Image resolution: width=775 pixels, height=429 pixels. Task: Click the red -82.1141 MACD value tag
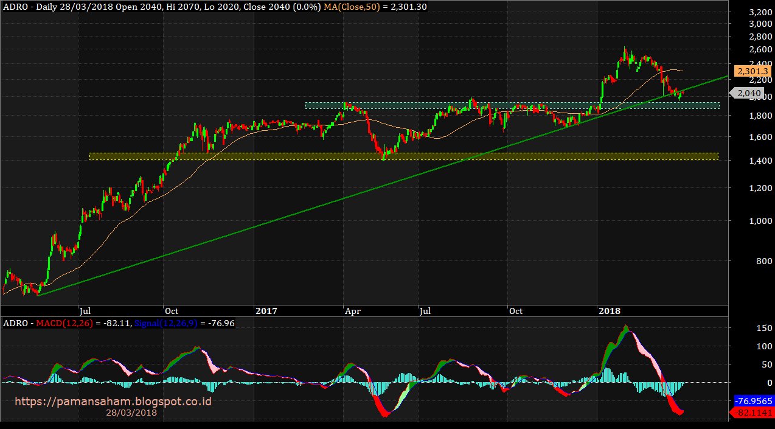point(753,413)
